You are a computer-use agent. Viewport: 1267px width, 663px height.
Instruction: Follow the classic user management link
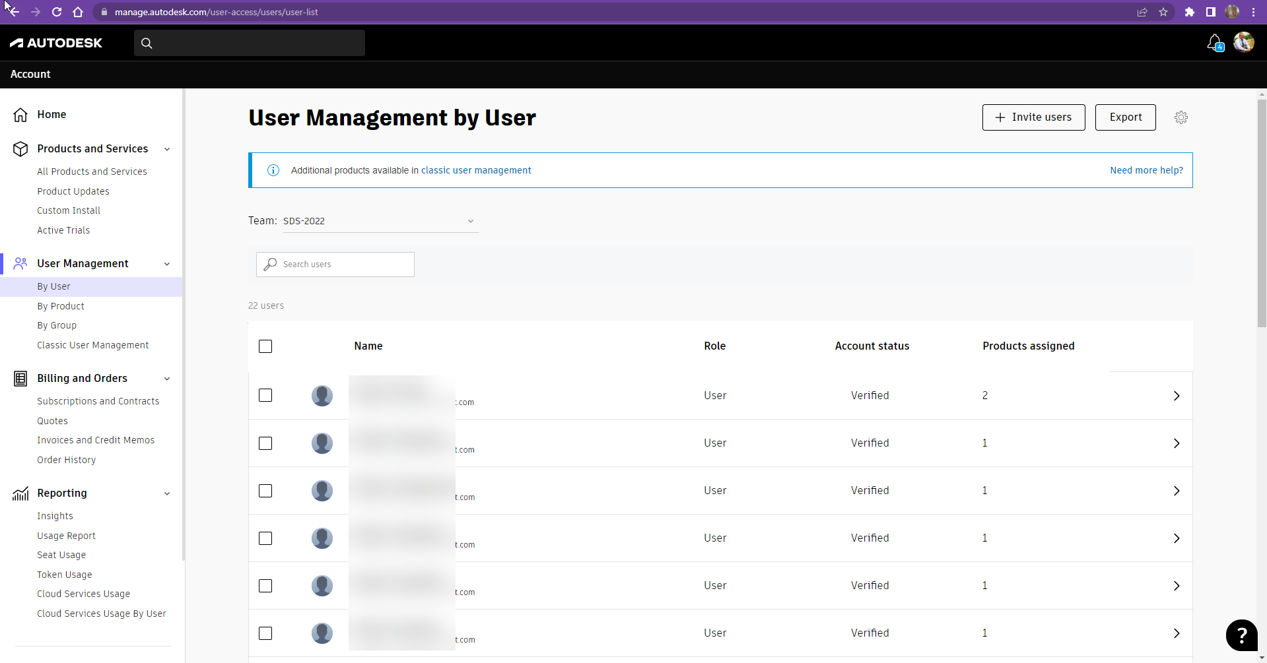pyautogui.click(x=476, y=170)
